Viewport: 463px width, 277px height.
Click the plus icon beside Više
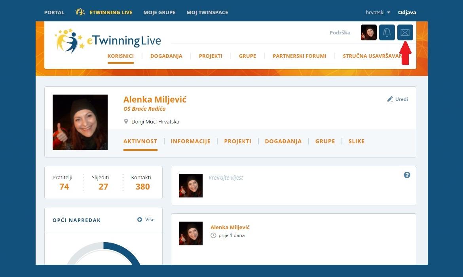(140, 220)
